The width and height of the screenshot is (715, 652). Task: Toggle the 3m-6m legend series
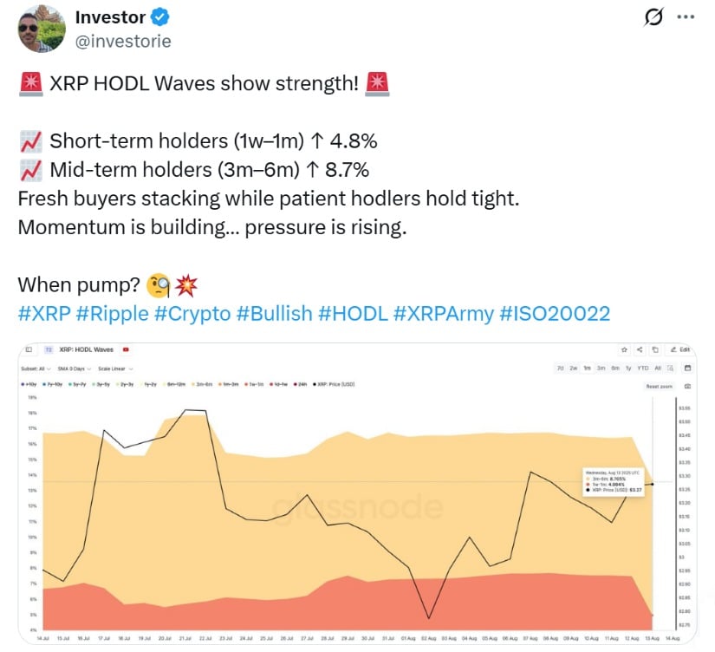(x=202, y=384)
